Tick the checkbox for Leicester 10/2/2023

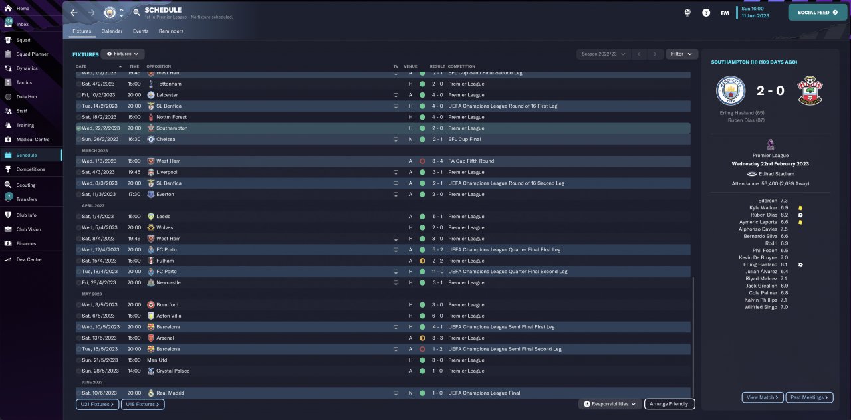(79, 95)
